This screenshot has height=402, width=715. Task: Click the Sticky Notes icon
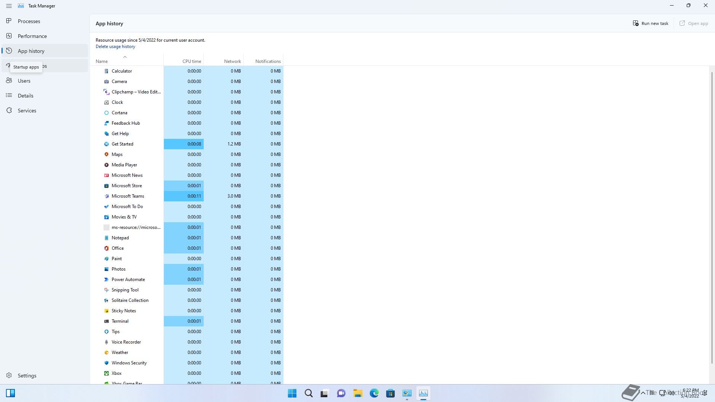107,311
